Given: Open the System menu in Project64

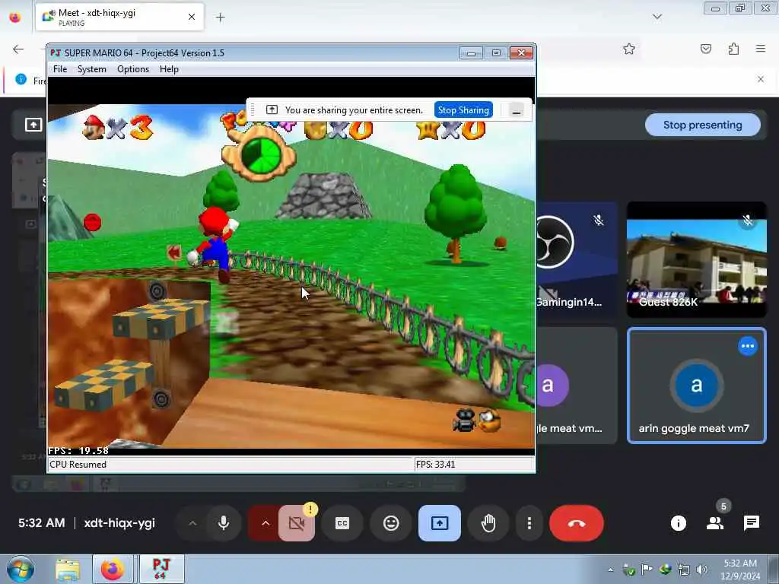Looking at the screenshot, I should coord(91,69).
